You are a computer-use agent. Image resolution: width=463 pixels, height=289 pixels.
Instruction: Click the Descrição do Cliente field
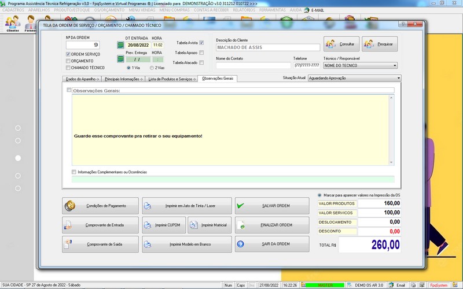coord(268,47)
